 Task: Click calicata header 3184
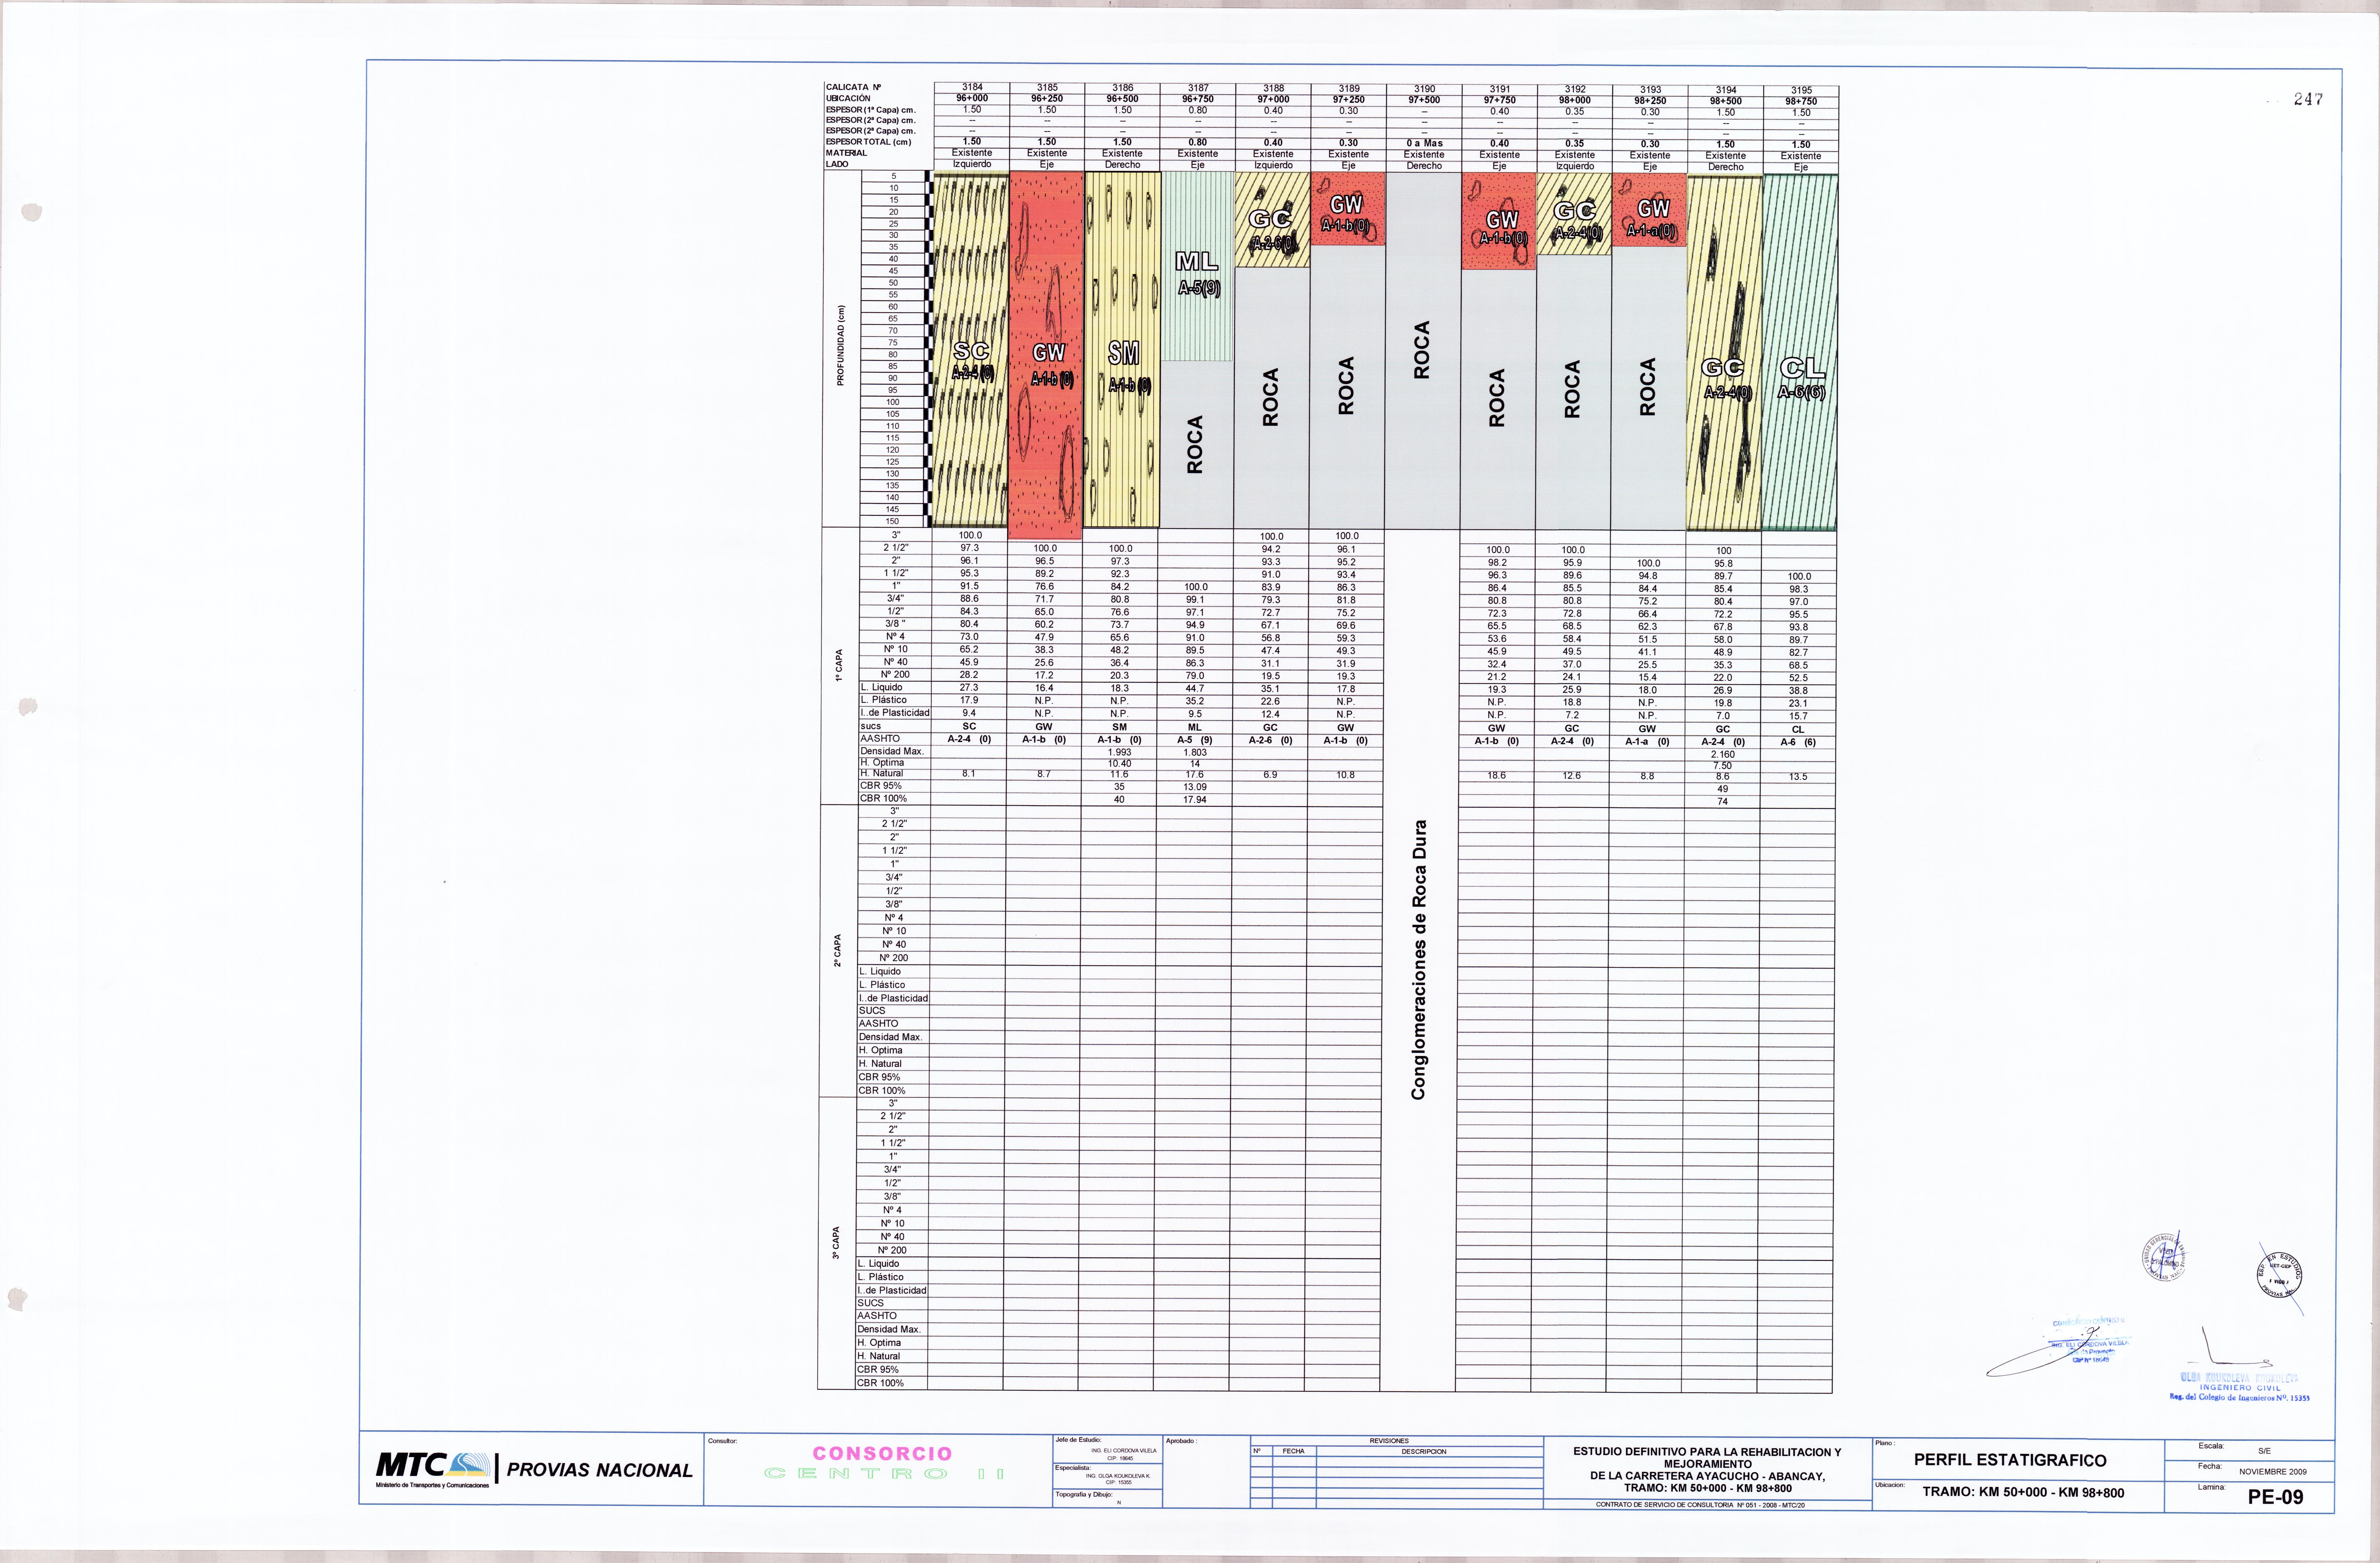[972, 88]
